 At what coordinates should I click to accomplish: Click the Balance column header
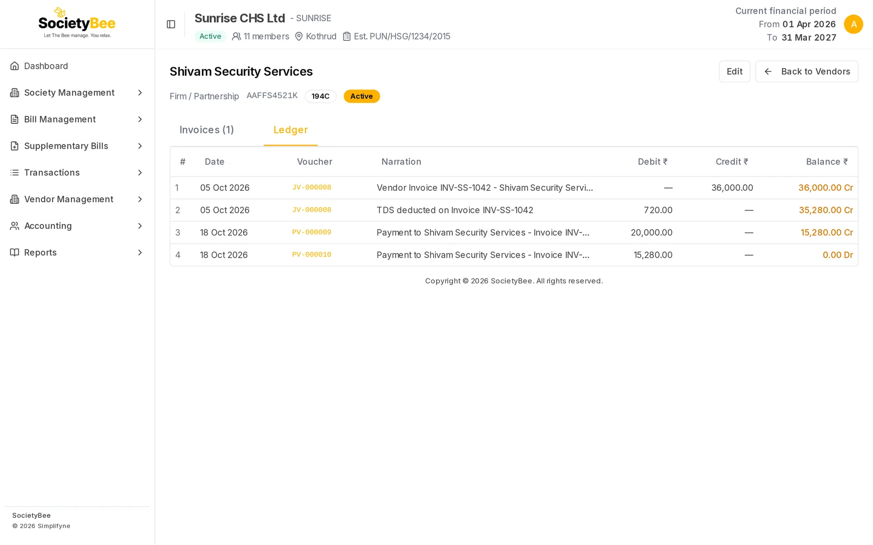[827, 162]
